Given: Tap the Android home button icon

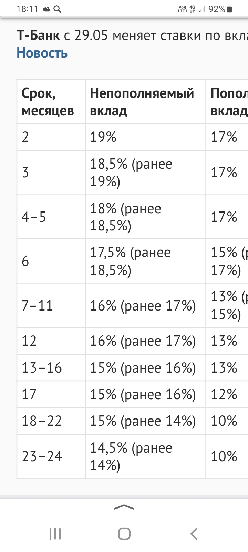Looking at the screenshot, I should 124,534.
